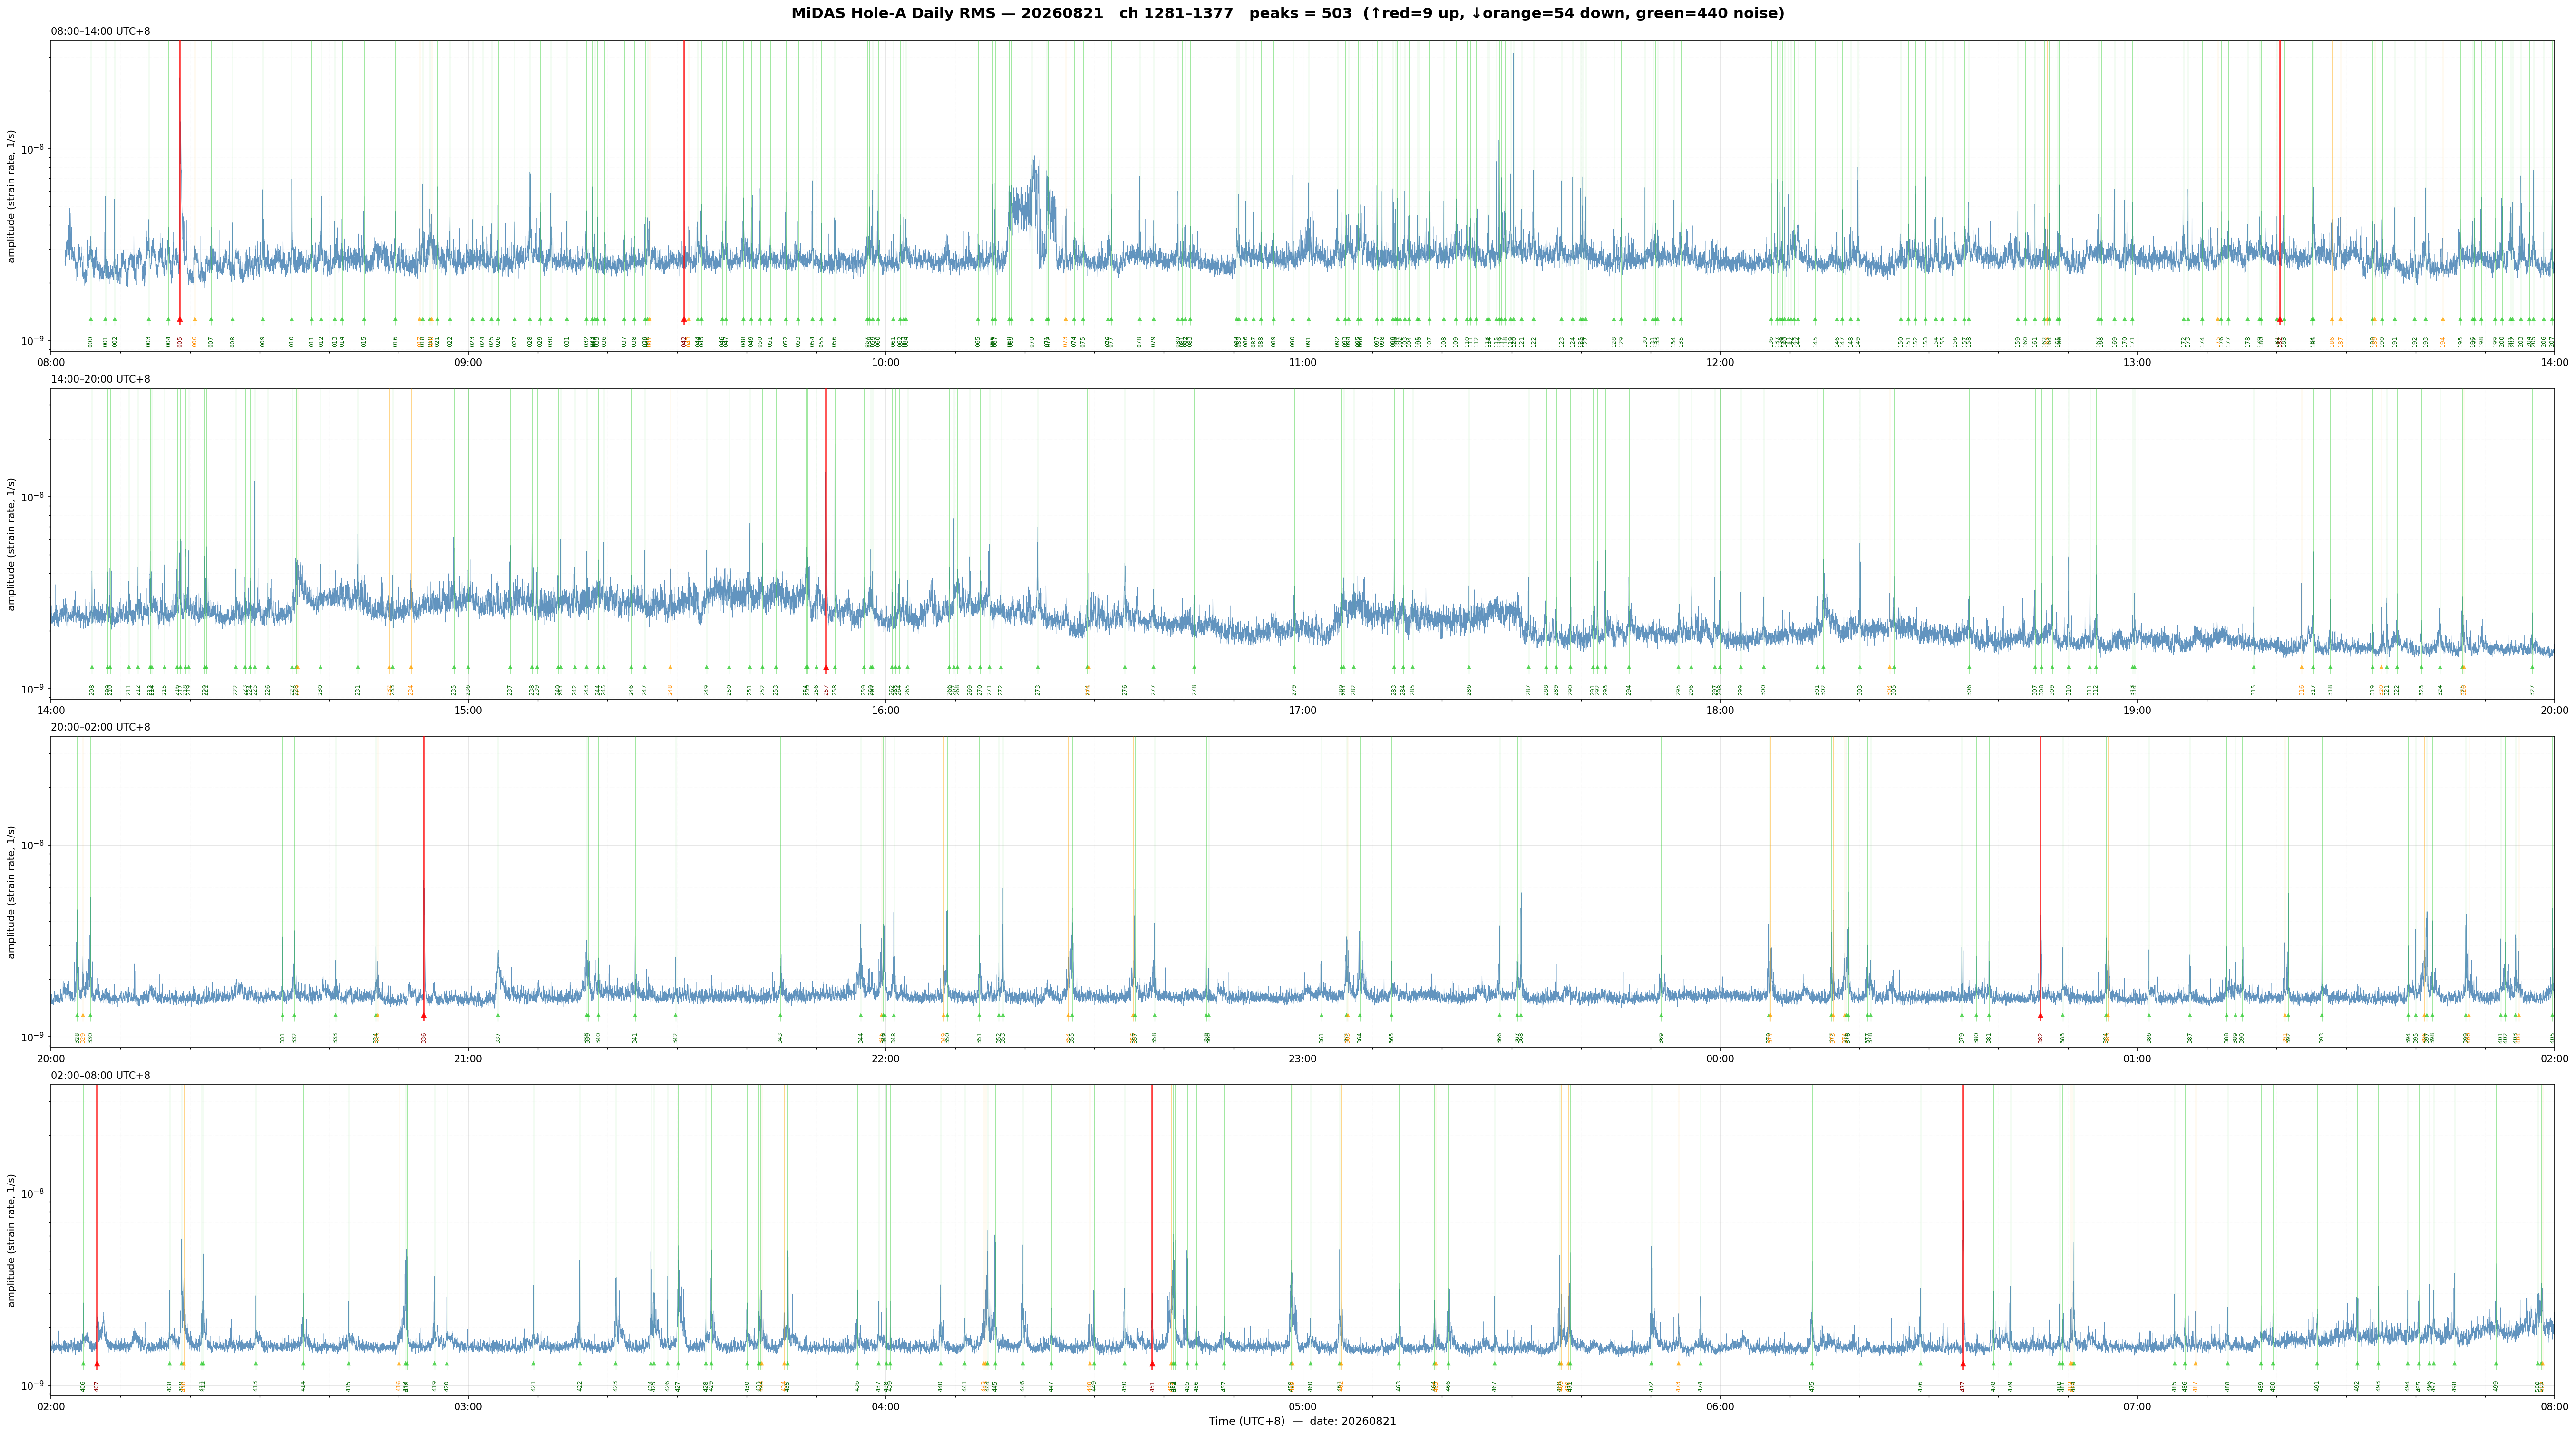Click the amplitude y-axis label of the 14:00–20:00 panel
Viewport: 2576px width, 1434px height.
click(12, 544)
